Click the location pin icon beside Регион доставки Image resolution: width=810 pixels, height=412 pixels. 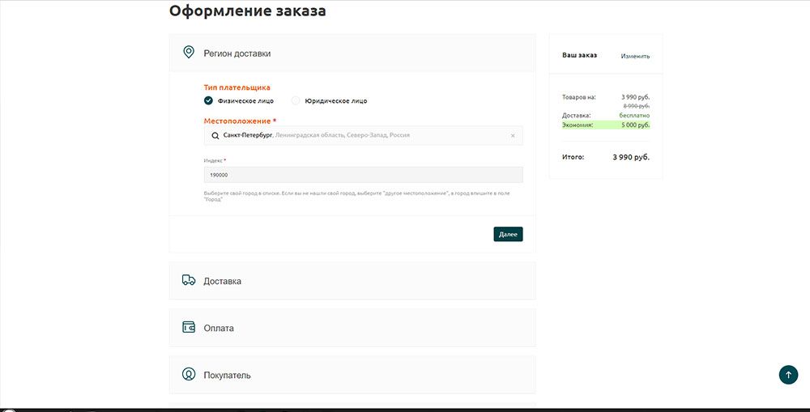[189, 53]
